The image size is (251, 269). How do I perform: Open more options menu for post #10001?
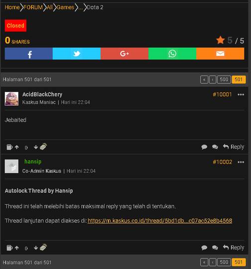tap(241, 95)
